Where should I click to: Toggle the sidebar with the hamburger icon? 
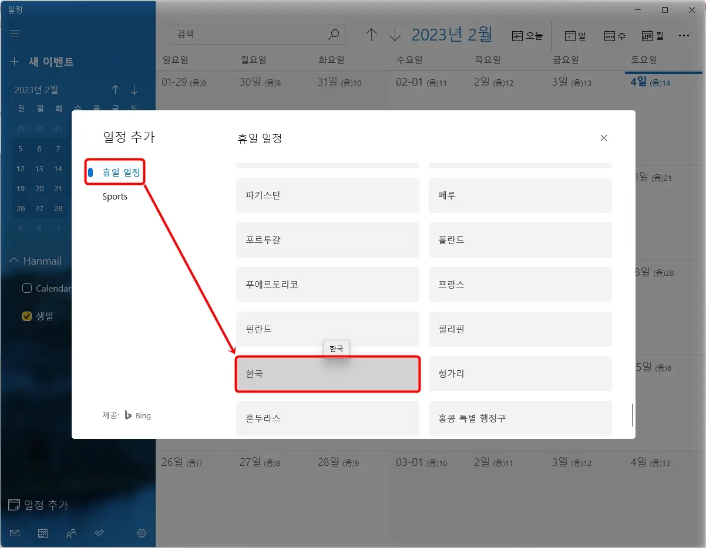(x=14, y=33)
